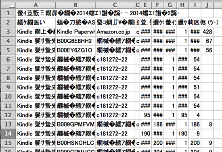This screenshot has height=152, width=222.
Task: Click cell B00HSNCHLC
Action: tap(75, 143)
